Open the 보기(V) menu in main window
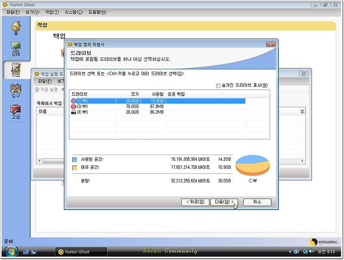Screen dimensions: 344x260 click(x=32, y=12)
